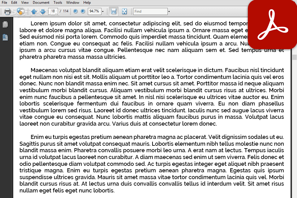This screenshot has width=297, height=198.
Task: Open the Find options dropdown arrow
Action: (x=169, y=11)
